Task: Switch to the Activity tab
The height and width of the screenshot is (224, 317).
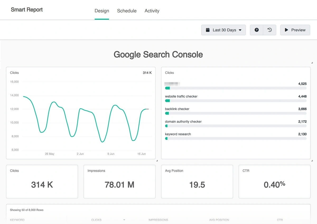Action: [152, 11]
